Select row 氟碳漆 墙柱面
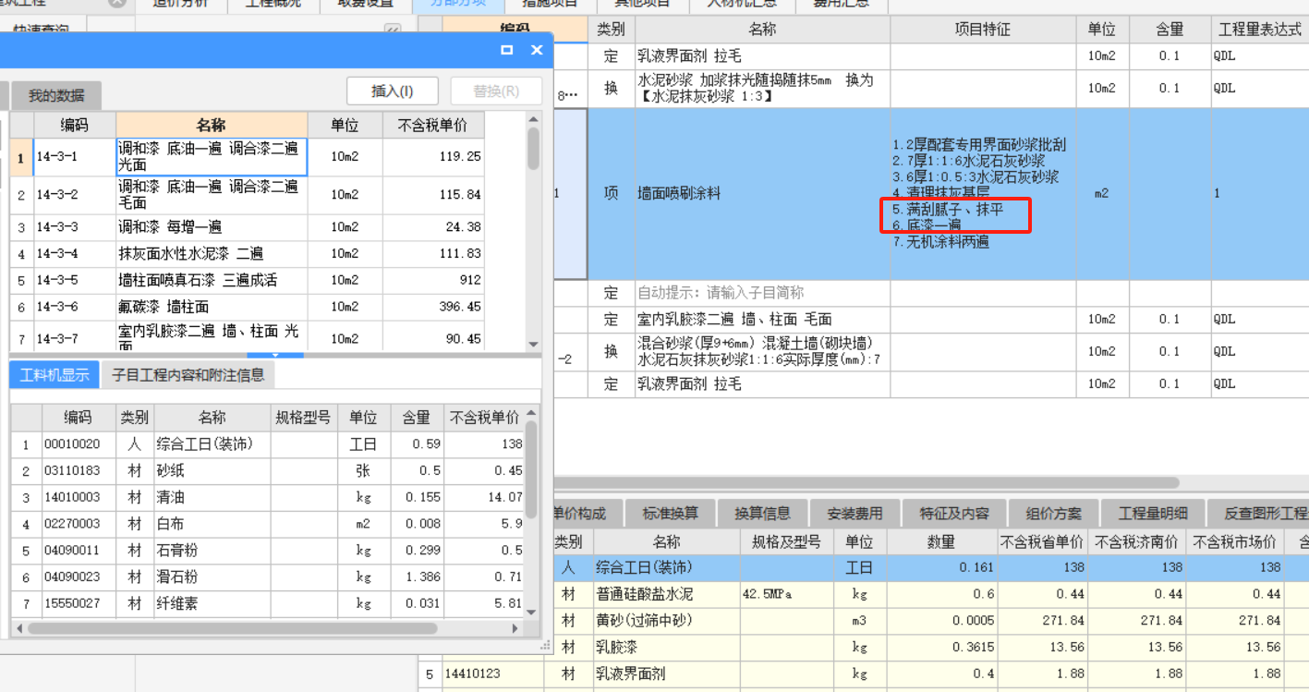1309x692 pixels. click(247, 307)
